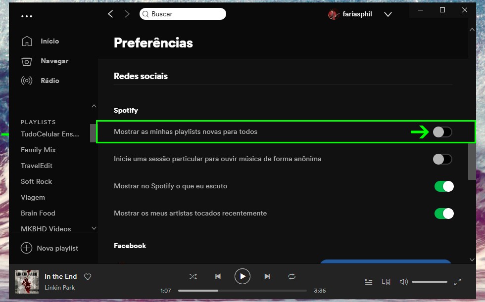Viewport: 485px width, 302px height.
Task: Open the TravelEdit playlist
Action: coord(37,166)
